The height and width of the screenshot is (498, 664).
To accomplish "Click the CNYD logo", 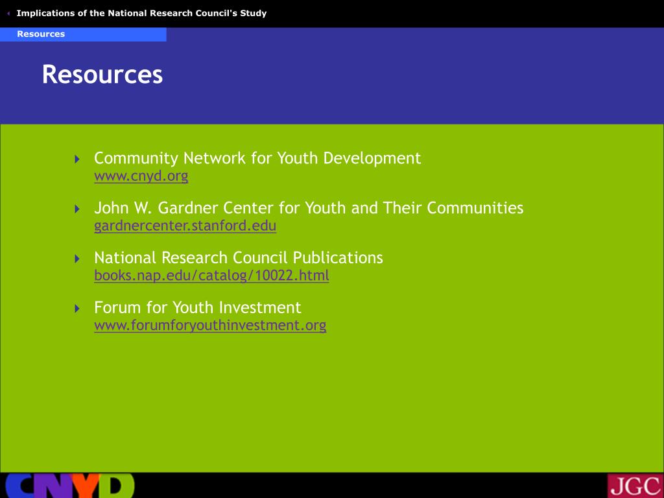I will point(70,485).
